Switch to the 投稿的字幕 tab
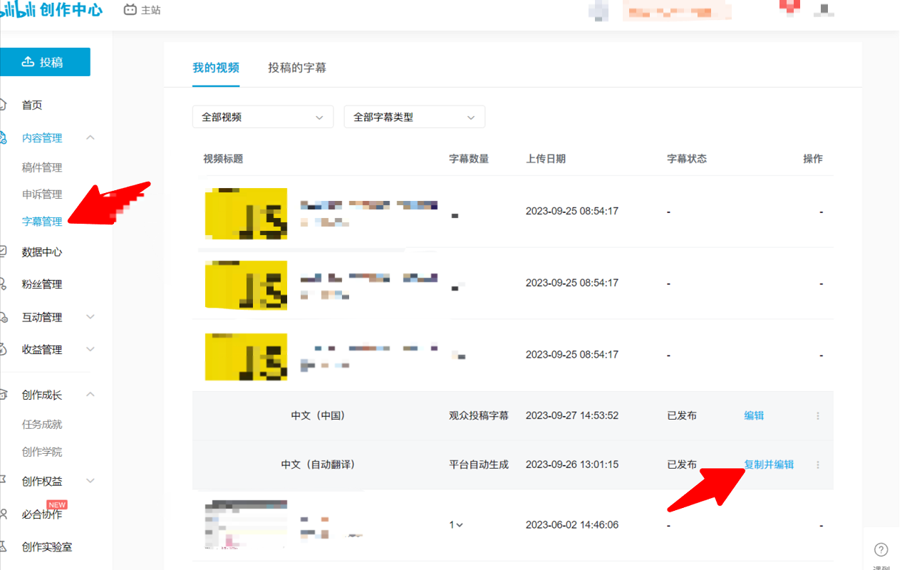 pyautogui.click(x=297, y=67)
